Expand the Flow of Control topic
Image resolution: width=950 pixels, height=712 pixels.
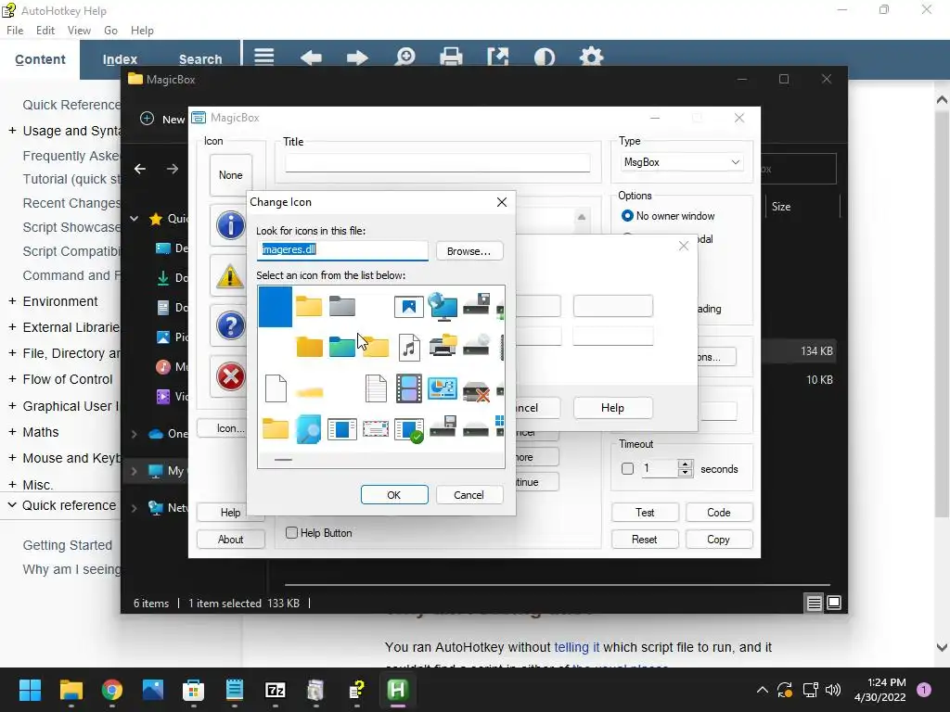[12, 379]
